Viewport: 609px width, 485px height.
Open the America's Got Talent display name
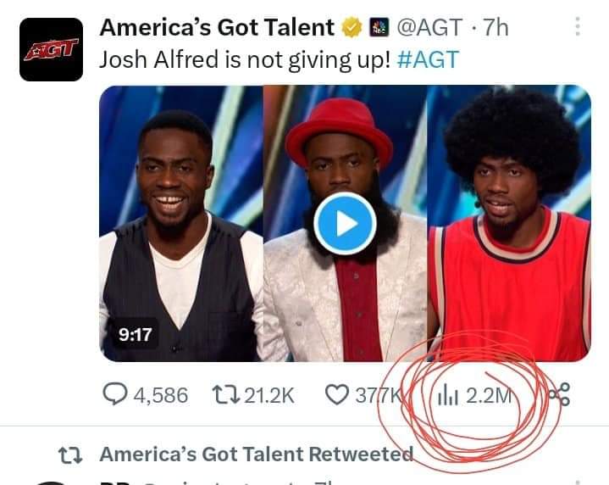(x=217, y=28)
